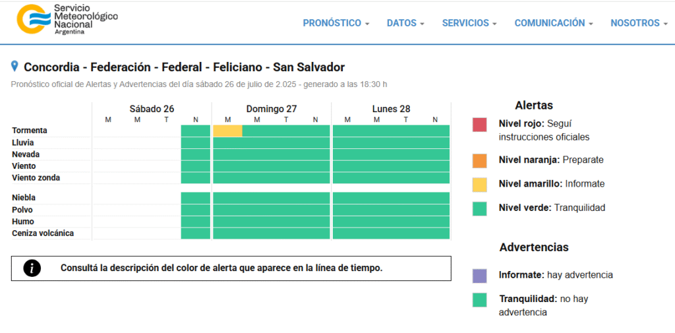675x333 pixels.
Task: Click the yellow Nivel amarillo legend swatch
Action: [x=479, y=185]
